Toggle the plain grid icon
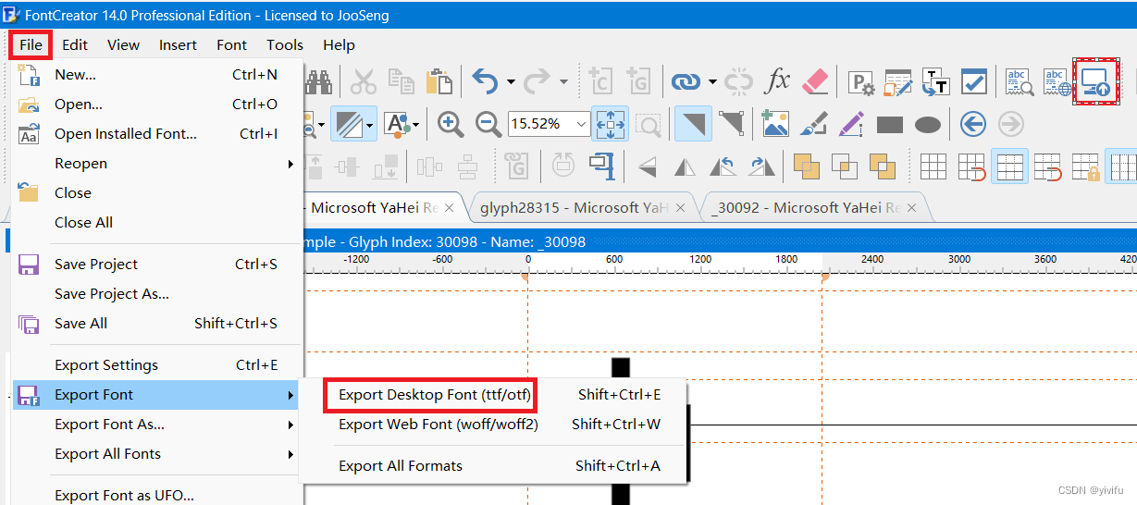The image size is (1137, 505). tap(933, 167)
